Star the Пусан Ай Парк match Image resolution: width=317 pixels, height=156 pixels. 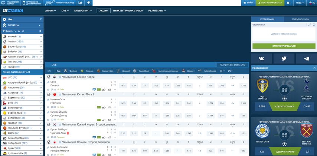tap(48, 137)
